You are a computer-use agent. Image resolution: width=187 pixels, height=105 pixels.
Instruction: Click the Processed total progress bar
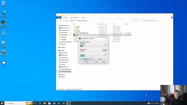93,56
